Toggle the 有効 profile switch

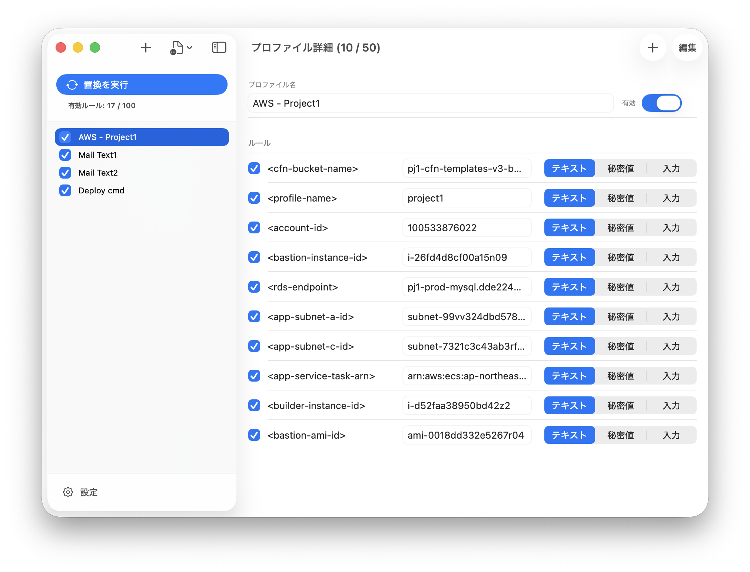[x=662, y=103]
